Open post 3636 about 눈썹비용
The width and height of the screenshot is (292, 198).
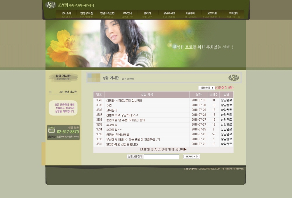tap(126, 120)
